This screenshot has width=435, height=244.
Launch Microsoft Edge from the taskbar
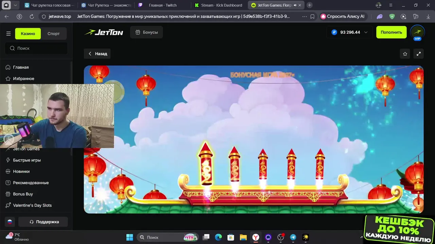[218, 237]
